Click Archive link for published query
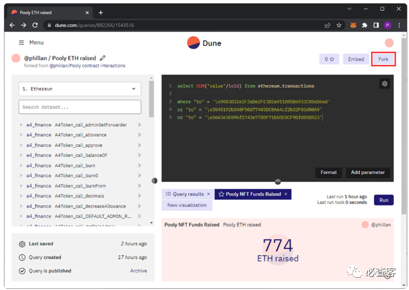409x290 pixels. (138, 271)
